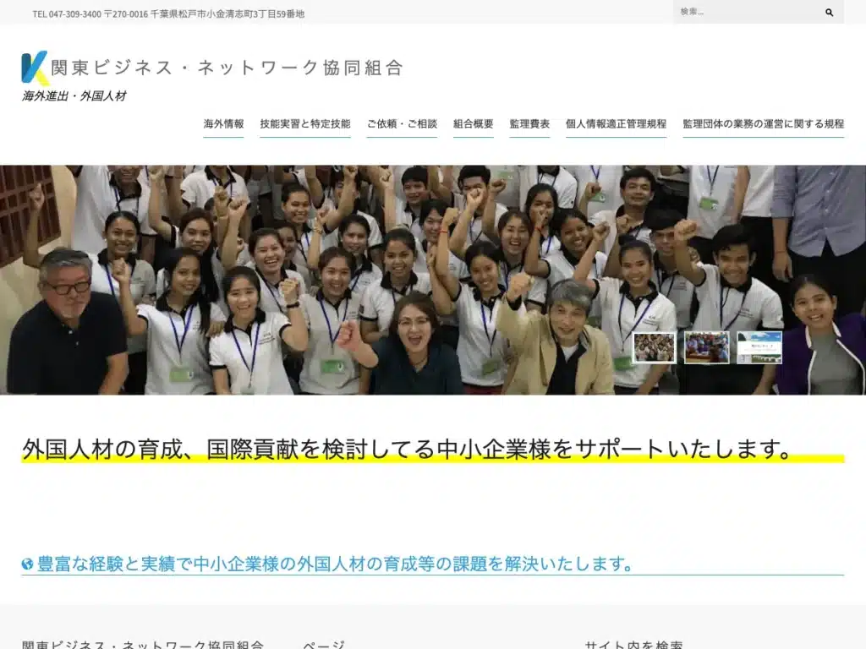
Task: Click the TEL 047-309-3400 address text
Action: tap(168, 14)
